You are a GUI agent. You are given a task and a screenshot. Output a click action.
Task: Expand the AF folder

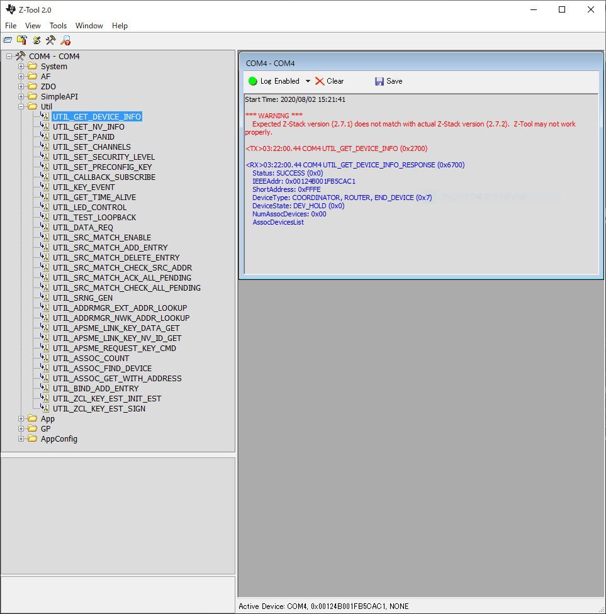(21, 76)
